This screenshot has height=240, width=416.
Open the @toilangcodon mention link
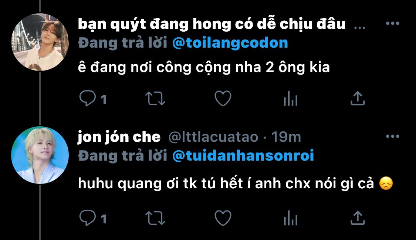230,43
